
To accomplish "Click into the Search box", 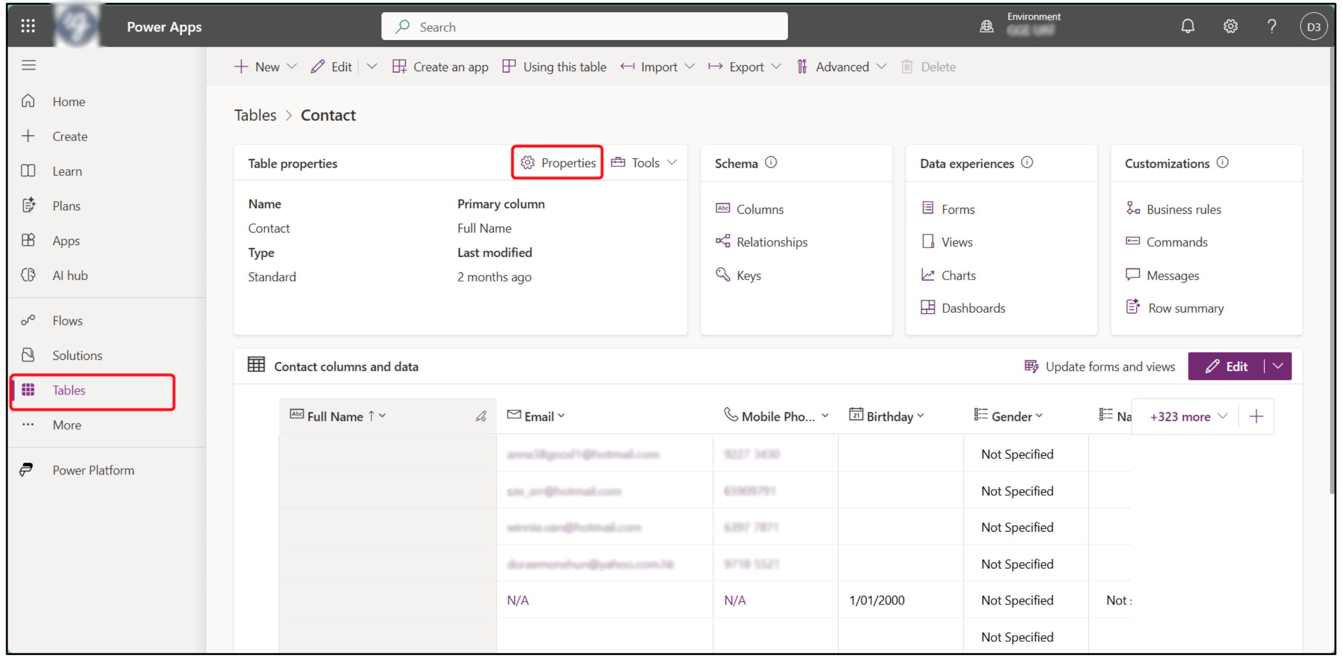I will (584, 27).
